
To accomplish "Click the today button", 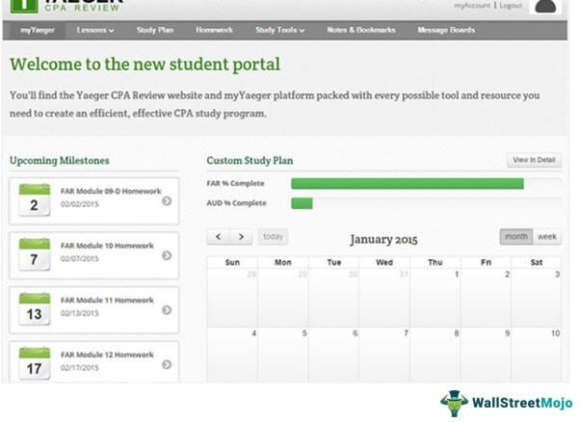I will (x=273, y=237).
